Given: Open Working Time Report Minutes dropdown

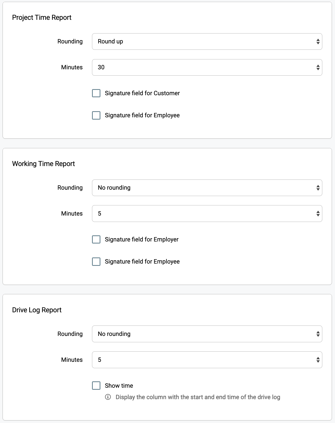Looking at the screenshot, I should tap(207, 214).
